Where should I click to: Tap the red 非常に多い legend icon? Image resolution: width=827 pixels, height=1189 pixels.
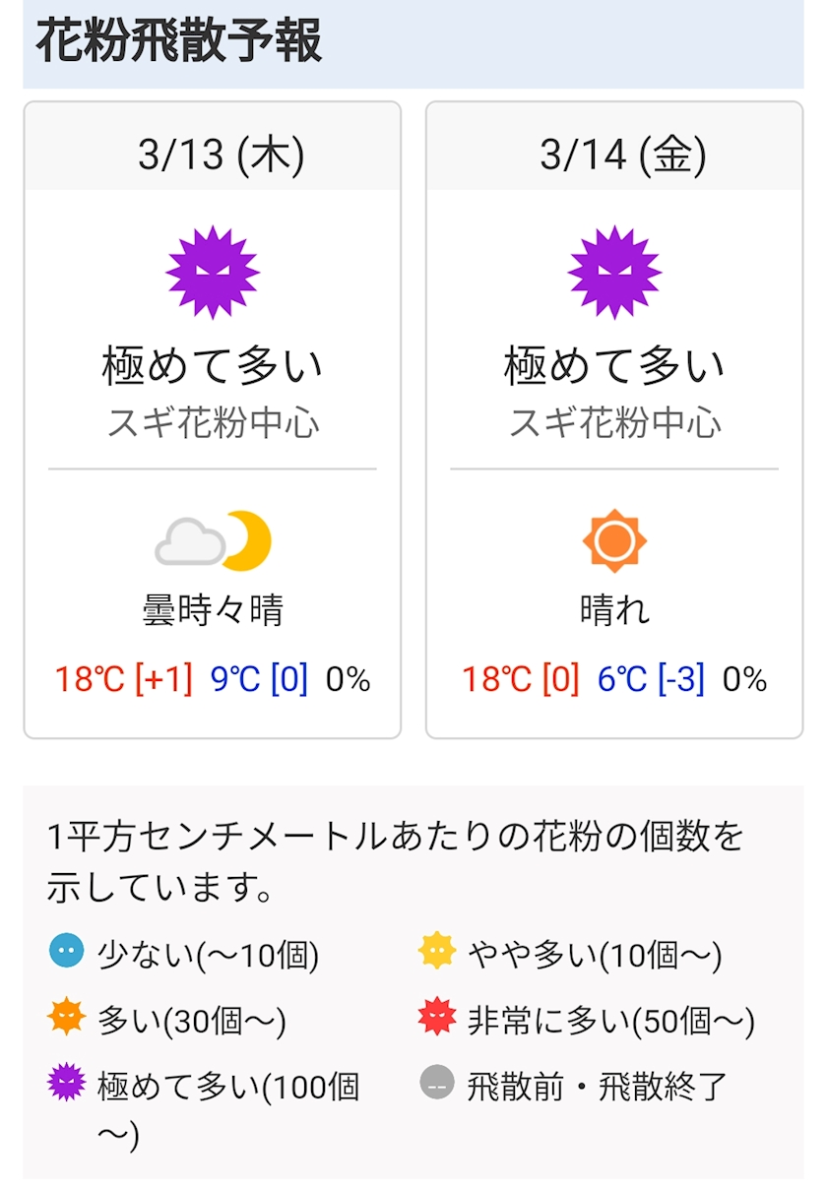coord(437,1018)
